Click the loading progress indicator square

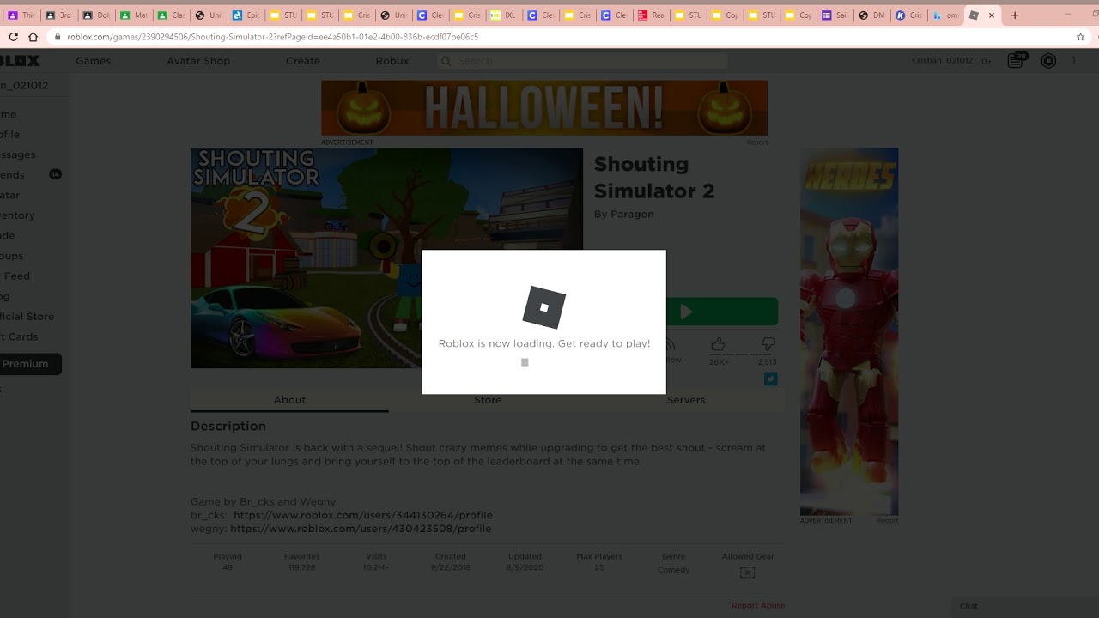(x=525, y=362)
